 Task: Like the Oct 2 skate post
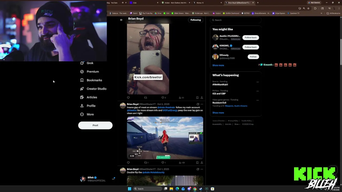tap(164, 163)
